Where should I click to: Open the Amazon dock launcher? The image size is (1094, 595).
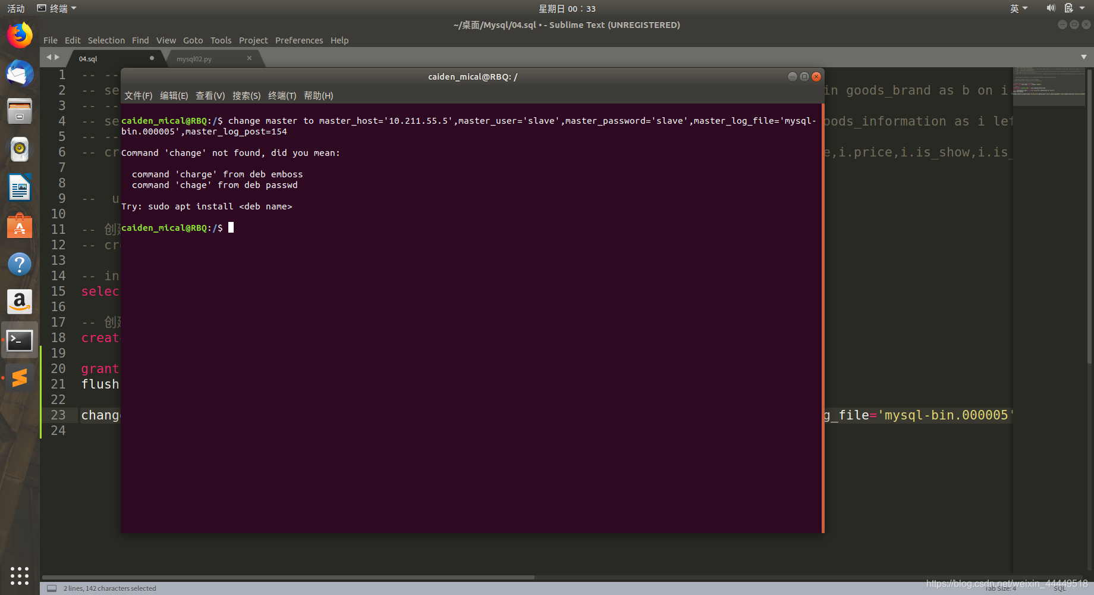pos(20,302)
